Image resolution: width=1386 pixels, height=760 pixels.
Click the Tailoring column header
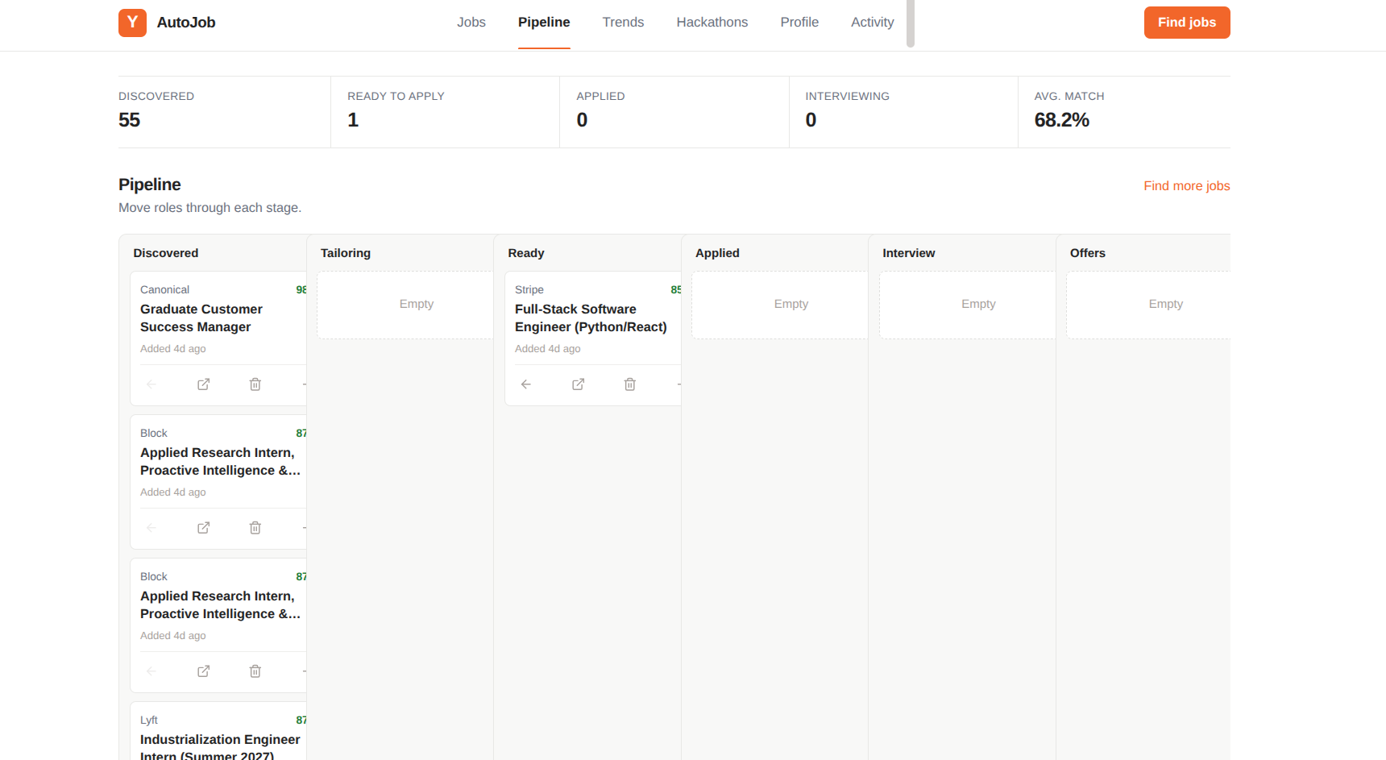(346, 253)
